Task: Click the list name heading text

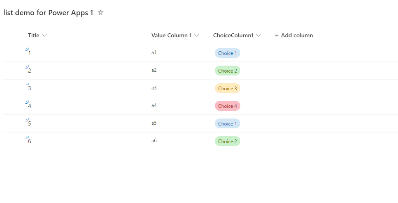Action: [48, 13]
